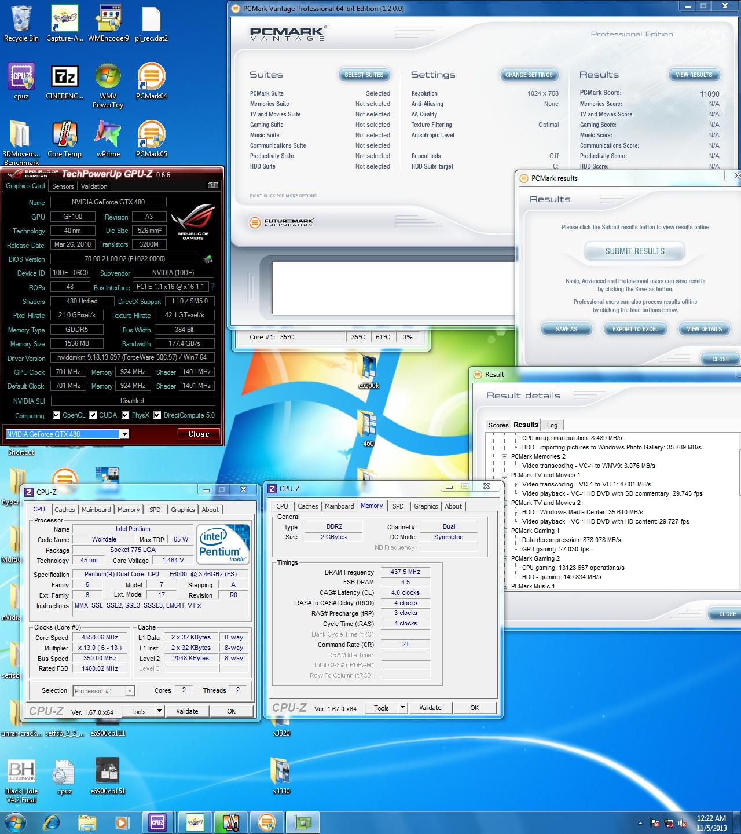Open Windows Explorer from the taskbar
Screen dimensions: 741x834
point(87,822)
